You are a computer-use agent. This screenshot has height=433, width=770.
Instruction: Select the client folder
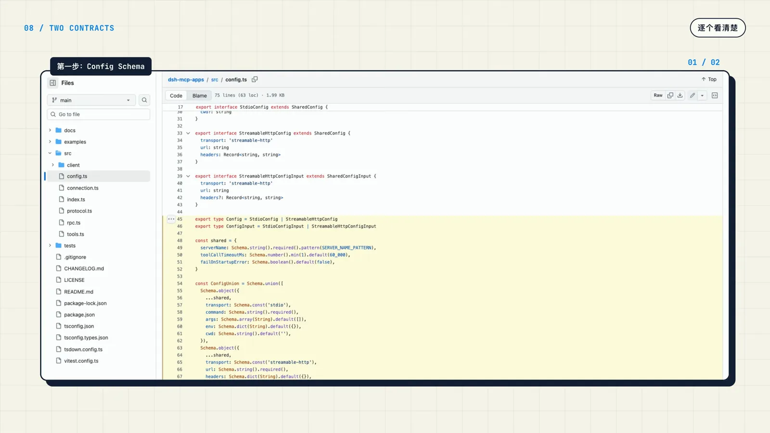pyautogui.click(x=73, y=165)
